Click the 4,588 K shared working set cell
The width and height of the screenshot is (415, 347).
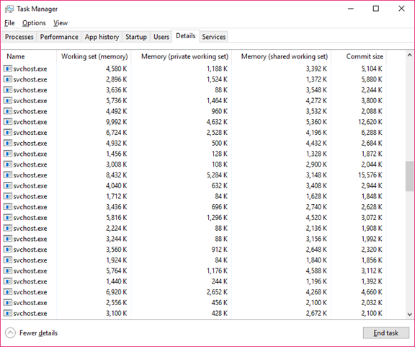316,271
